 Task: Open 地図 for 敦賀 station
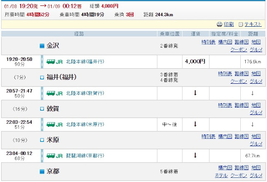[256, 105]
